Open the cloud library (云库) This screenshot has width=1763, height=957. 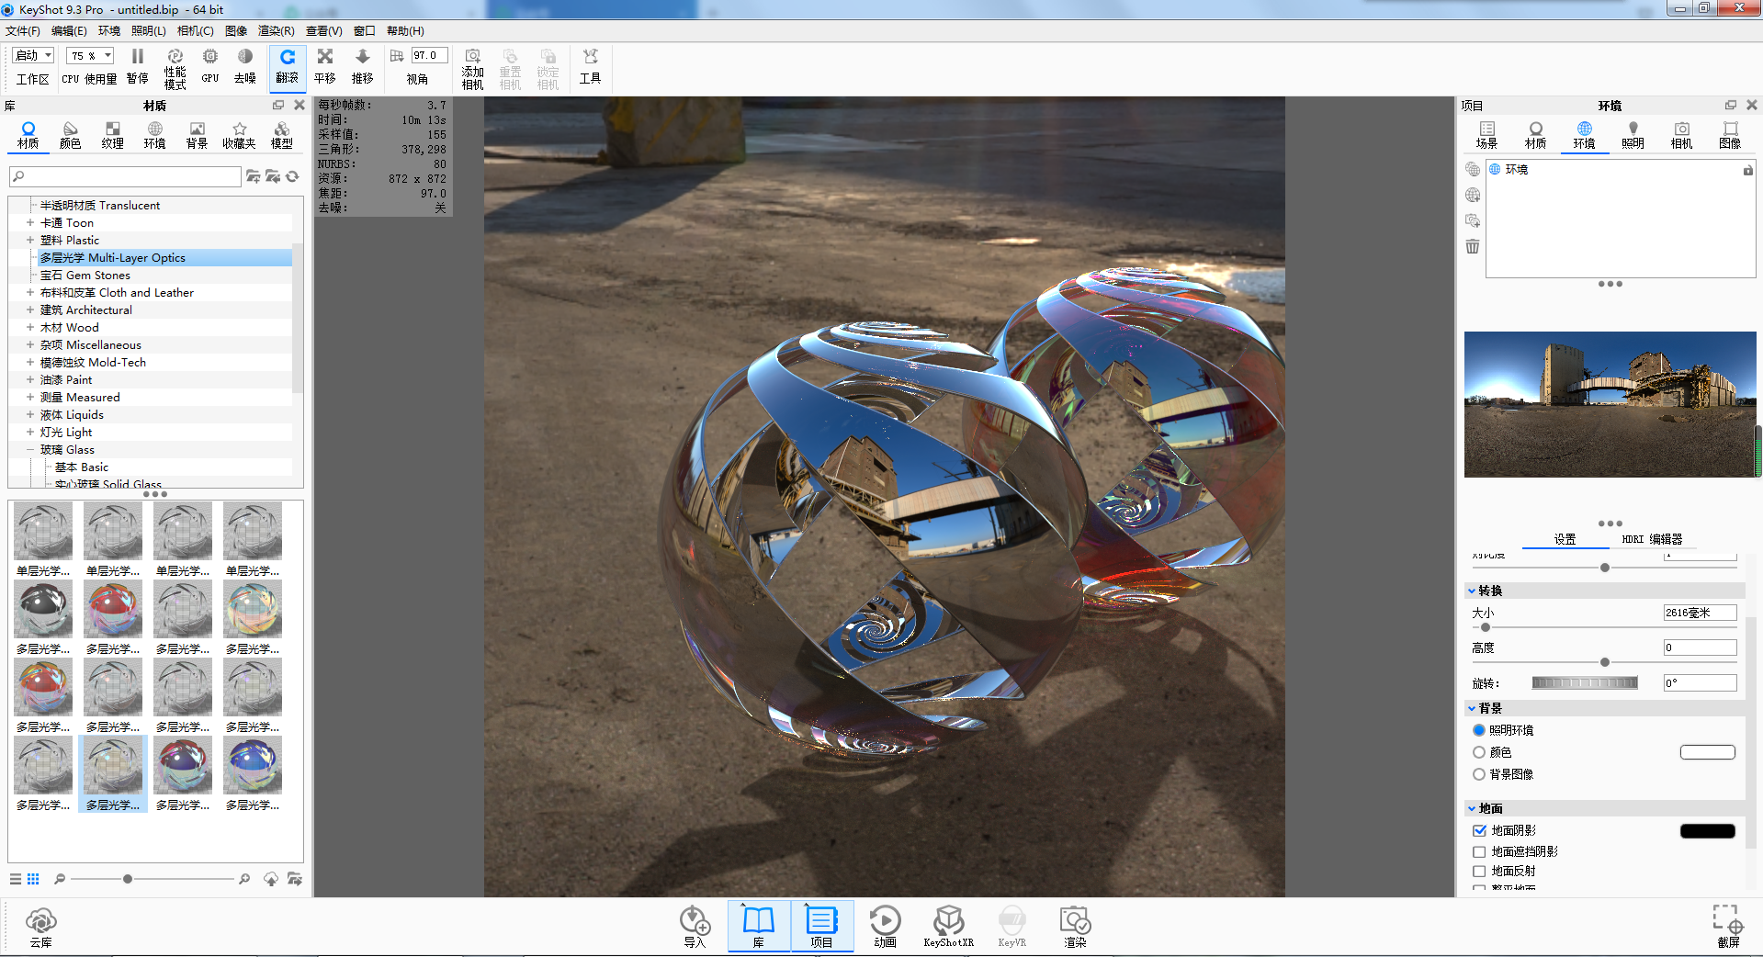click(41, 927)
